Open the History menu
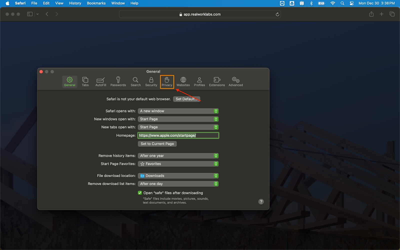The width and height of the screenshot is (400, 250). point(75,3)
